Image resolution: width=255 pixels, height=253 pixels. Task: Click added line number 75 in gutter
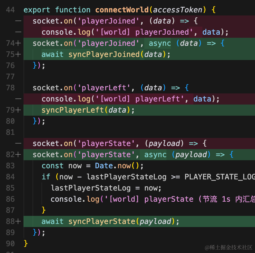(x=11, y=54)
